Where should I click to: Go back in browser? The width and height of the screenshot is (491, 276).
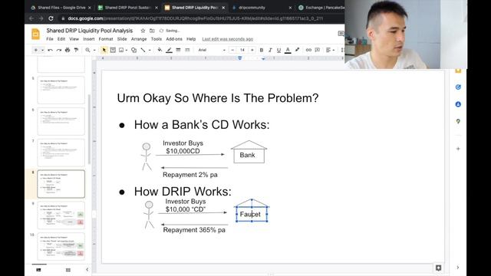(x=31, y=18)
